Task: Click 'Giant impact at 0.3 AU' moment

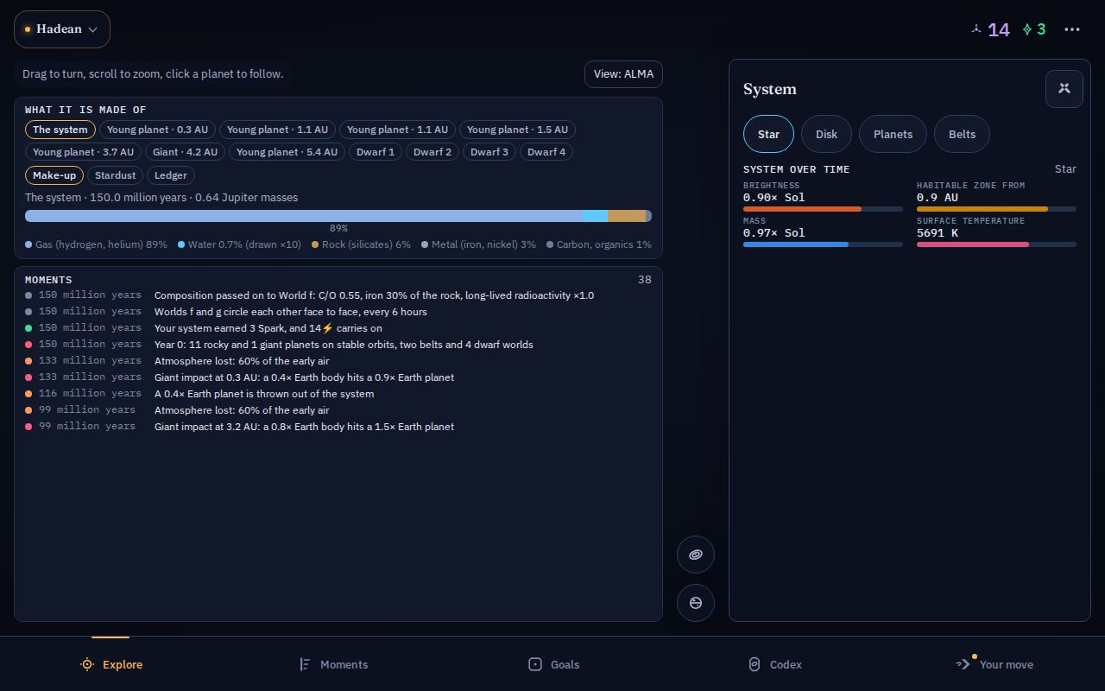Action: pos(338,377)
